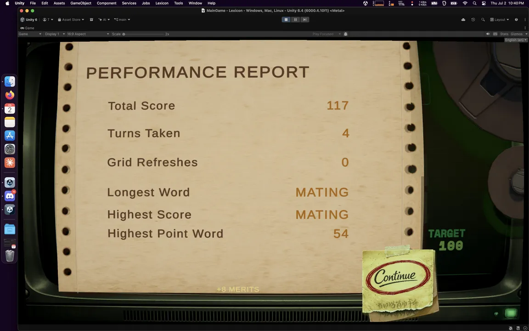Open the Asset Store dropdown
The height and width of the screenshot is (331, 529).
click(x=71, y=20)
